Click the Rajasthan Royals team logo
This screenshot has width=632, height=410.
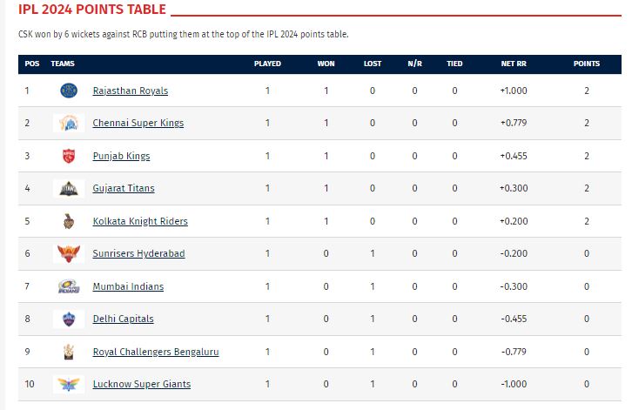click(68, 91)
